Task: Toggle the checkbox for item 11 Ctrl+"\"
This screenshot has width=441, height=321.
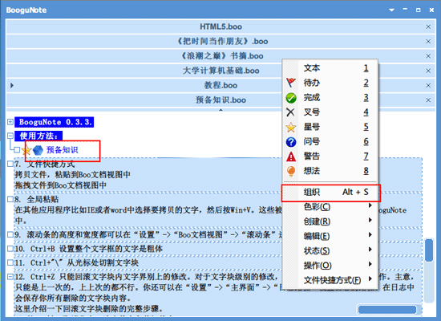Action: [10, 262]
